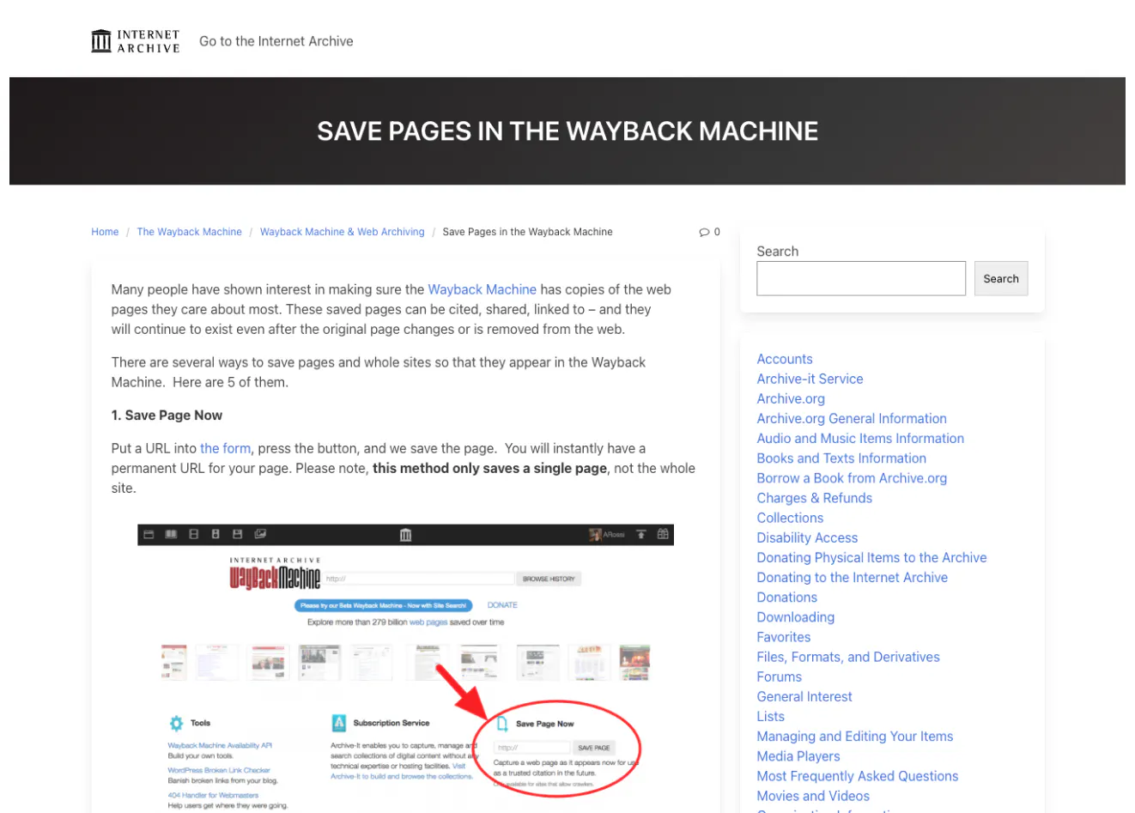The image size is (1135, 813).
Task: Open Audio and Music Items Information
Action: coord(860,438)
